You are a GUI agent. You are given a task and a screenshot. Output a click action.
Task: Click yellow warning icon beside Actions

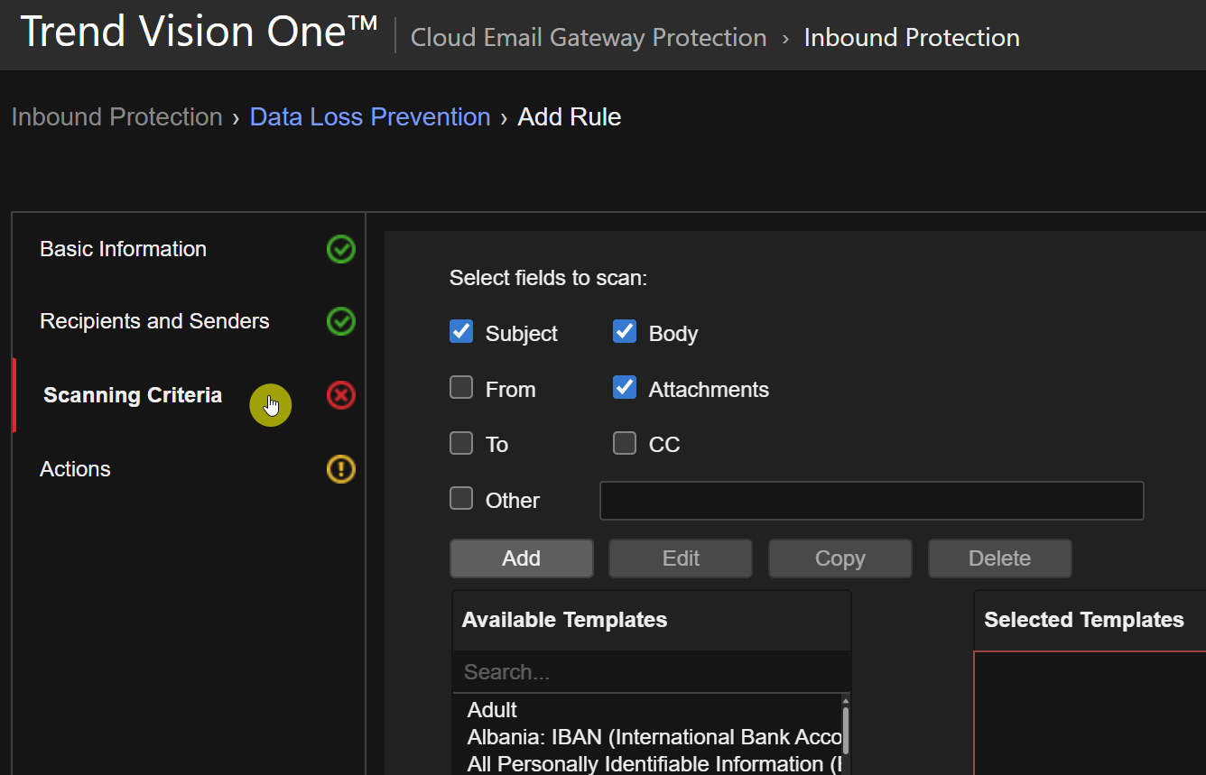(x=340, y=469)
